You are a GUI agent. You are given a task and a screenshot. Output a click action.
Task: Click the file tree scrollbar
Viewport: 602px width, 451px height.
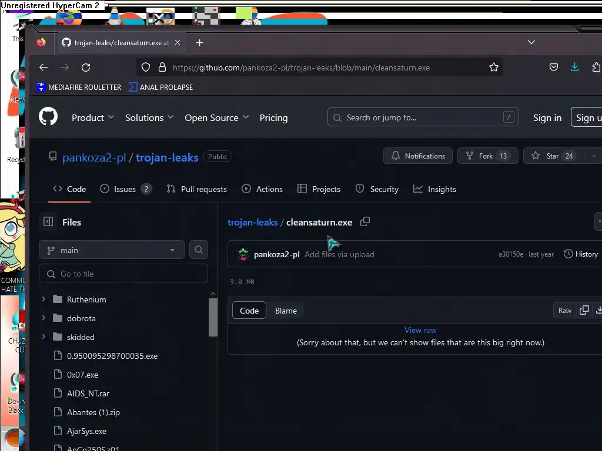click(213, 318)
